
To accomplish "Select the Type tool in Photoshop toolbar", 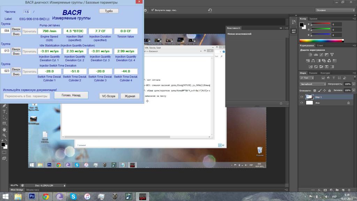I will click(4, 111).
